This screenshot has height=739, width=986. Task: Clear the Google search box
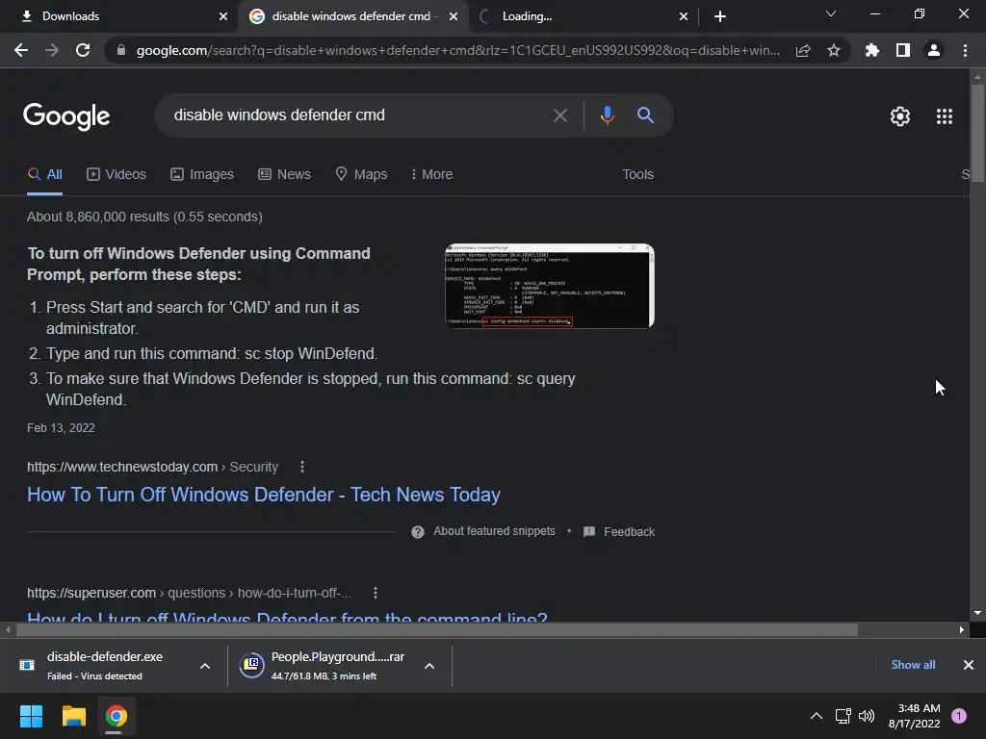pyautogui.click(x=559, y=115)
